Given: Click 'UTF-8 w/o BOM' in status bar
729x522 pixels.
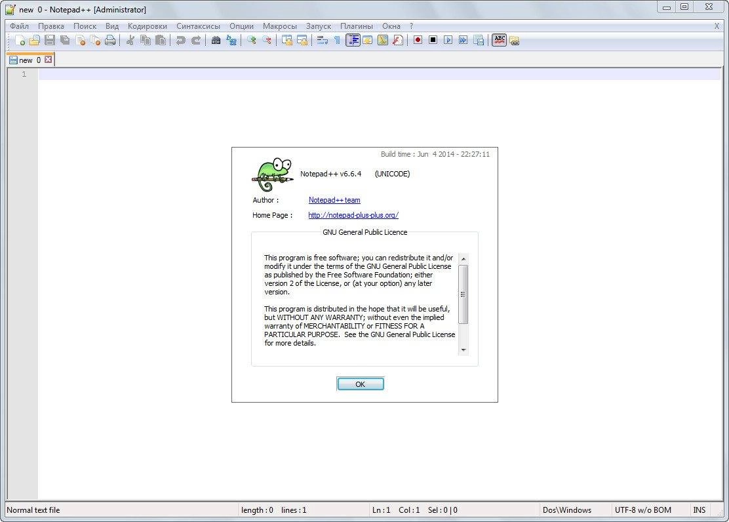Looking at the screenshot, I should coord(642,510).
